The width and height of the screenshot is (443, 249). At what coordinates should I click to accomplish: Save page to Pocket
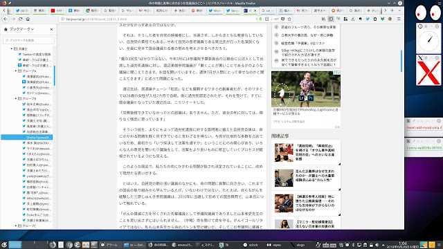click(283, 19)
